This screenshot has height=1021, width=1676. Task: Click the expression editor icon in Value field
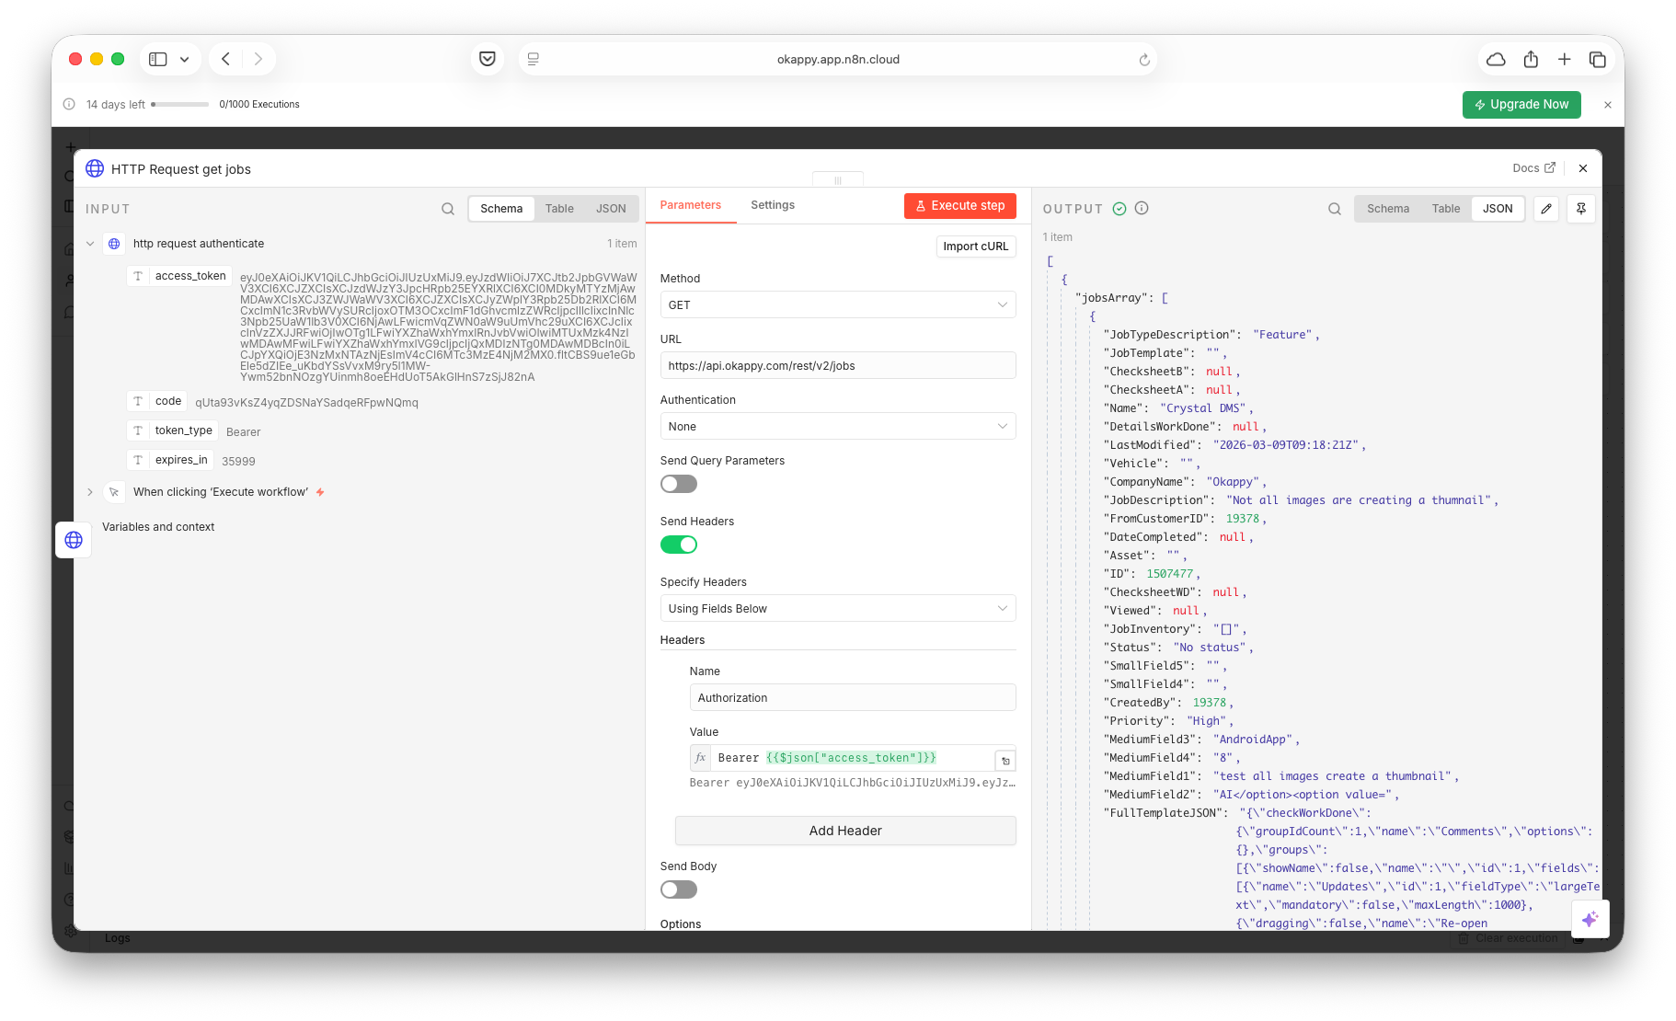click(x=1005, y=761)
